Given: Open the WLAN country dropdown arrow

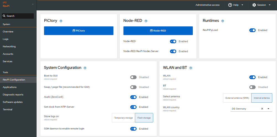Looking at the screenshot, I should click(x=268, y=109).
